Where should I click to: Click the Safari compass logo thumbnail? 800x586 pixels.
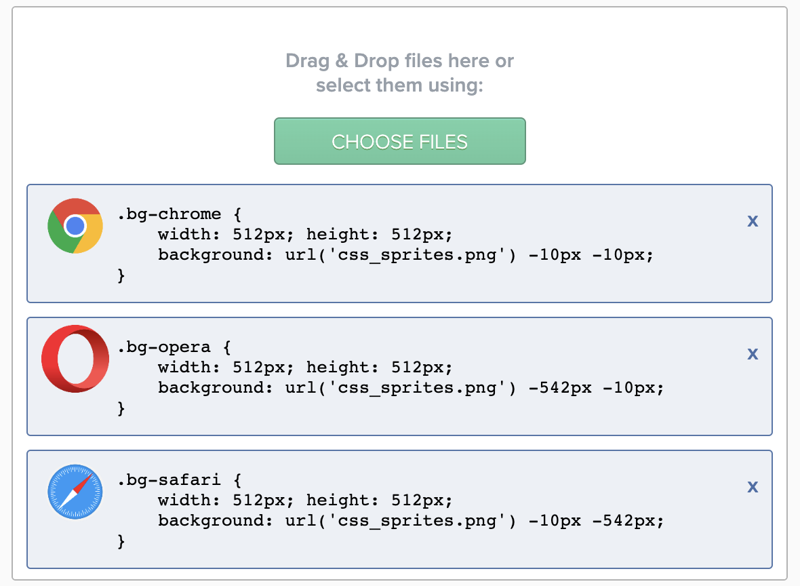75,492
